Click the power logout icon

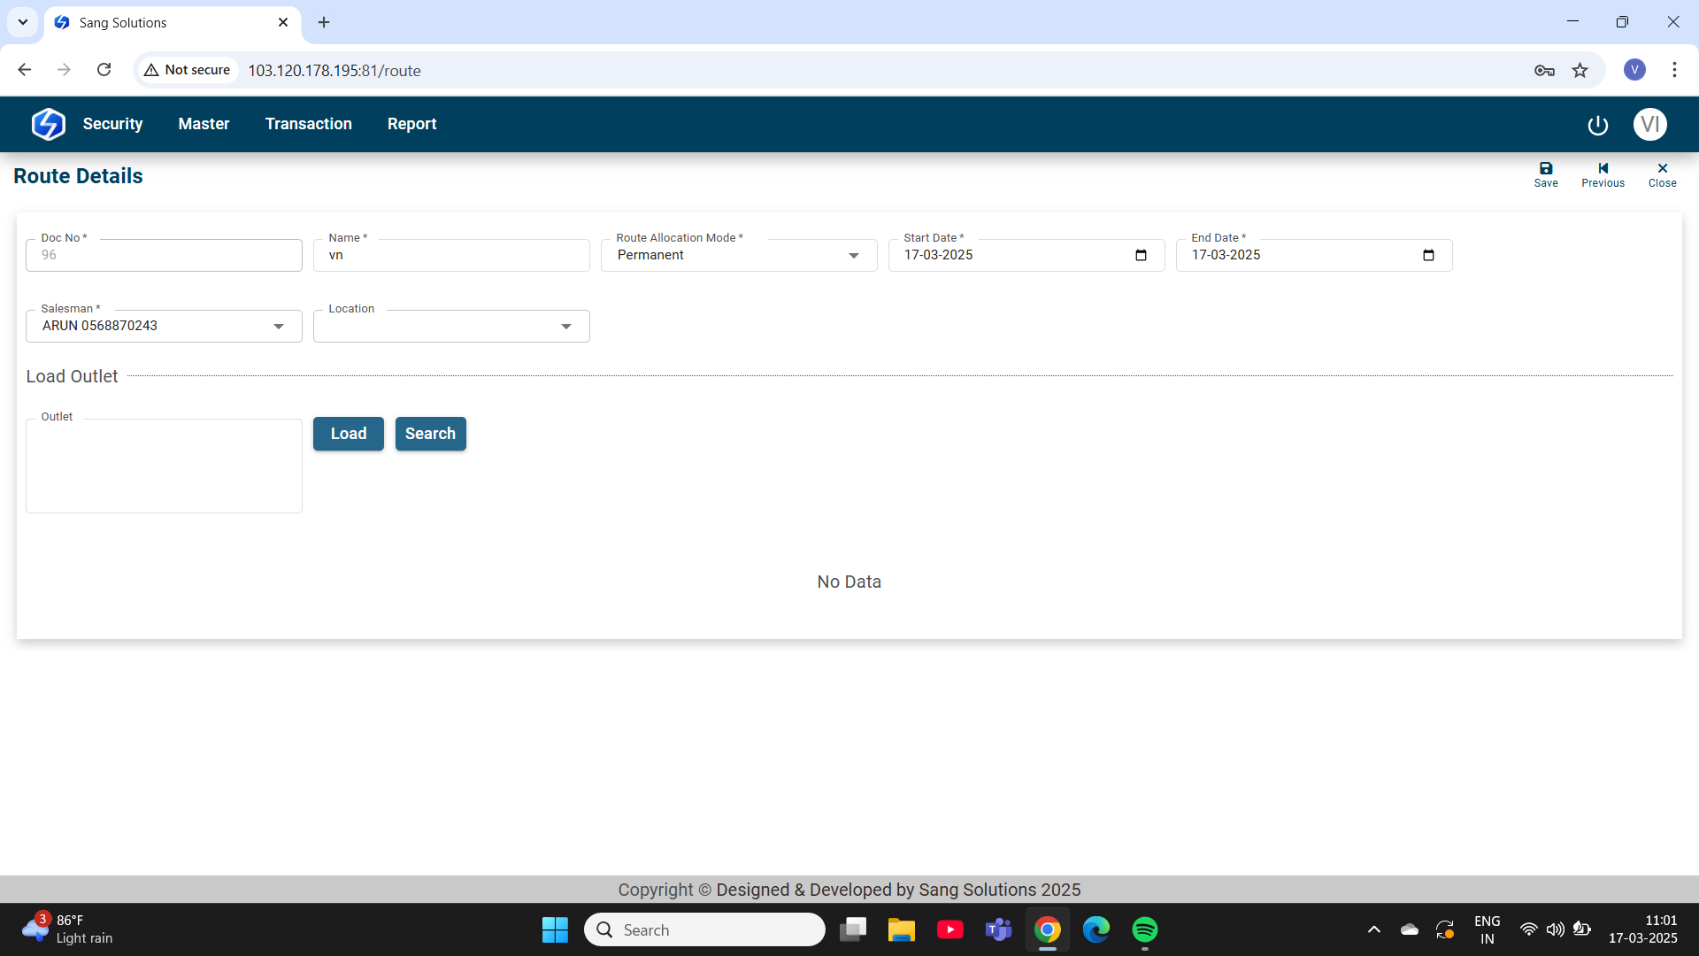click(x=1597, y=125)
